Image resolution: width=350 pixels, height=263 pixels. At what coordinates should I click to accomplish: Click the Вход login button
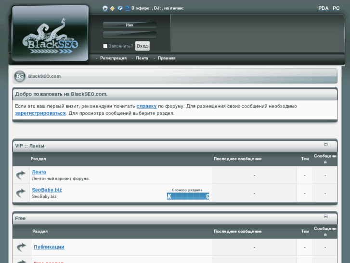(143, 46)
